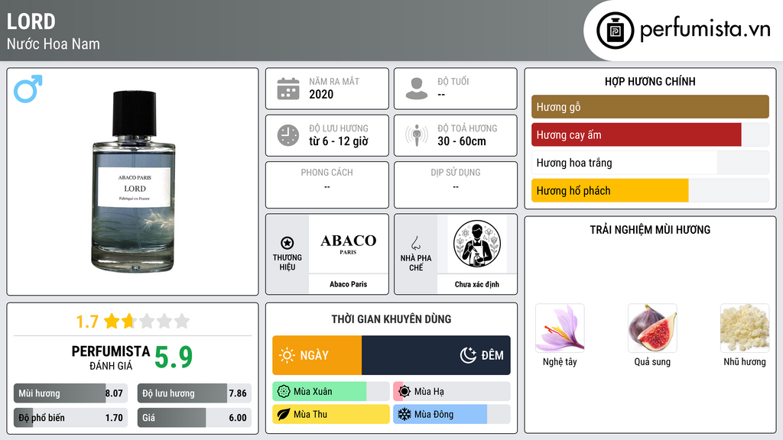Click the blue male gender symbol
Screen dimensions: 783x440
[28, 89]
